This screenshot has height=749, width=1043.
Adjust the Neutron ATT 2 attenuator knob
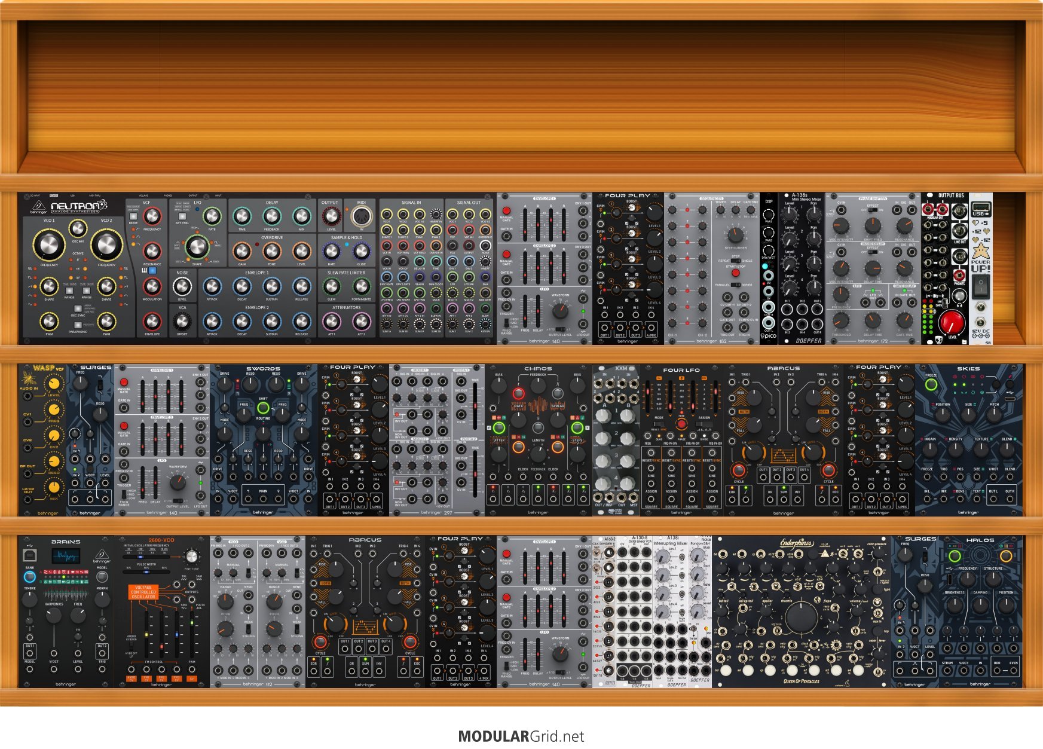(361, 322)
